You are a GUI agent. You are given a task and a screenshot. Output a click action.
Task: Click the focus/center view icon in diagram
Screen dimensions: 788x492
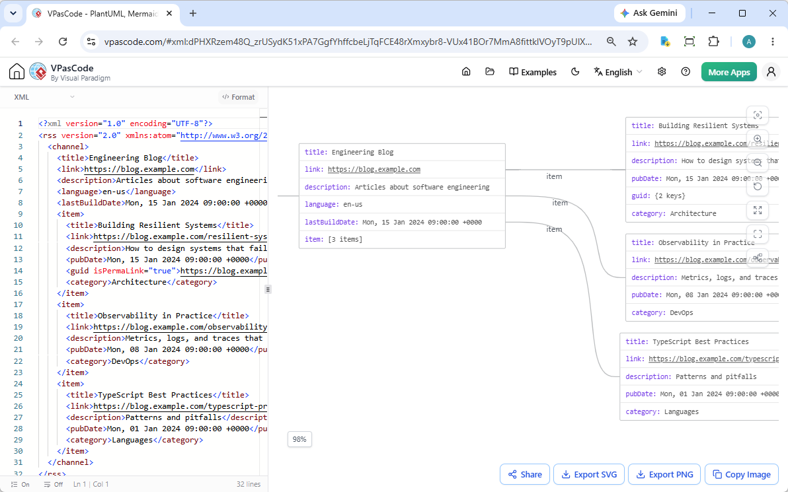click(758, 115)
